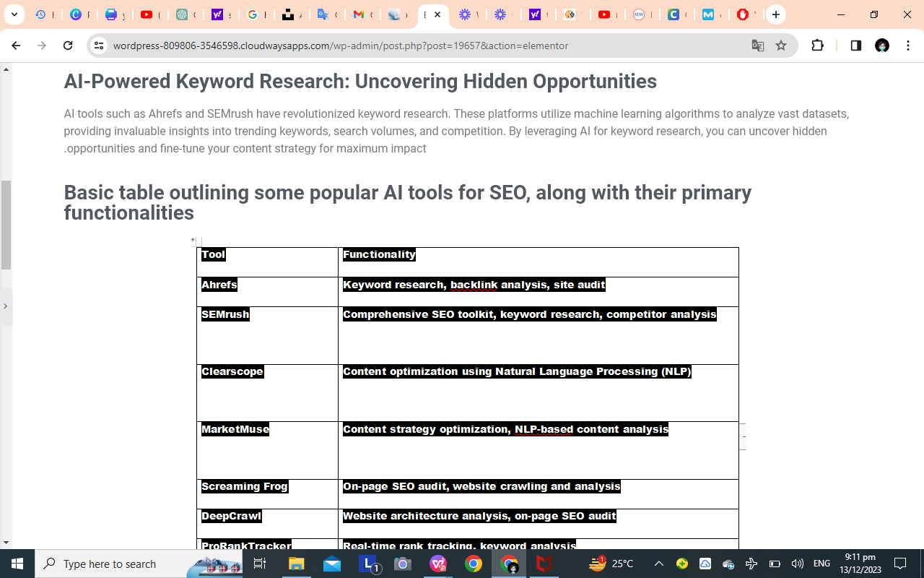Open Chrome's three-dot menu
The width and height of the screenshot is (924, 578).
[908, 46]
